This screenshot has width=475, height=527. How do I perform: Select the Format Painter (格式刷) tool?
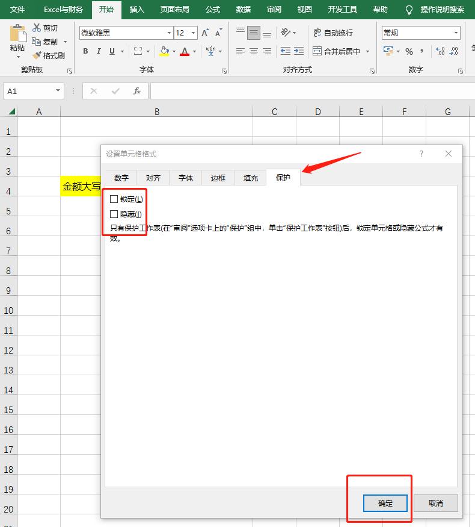click(37, 55)
